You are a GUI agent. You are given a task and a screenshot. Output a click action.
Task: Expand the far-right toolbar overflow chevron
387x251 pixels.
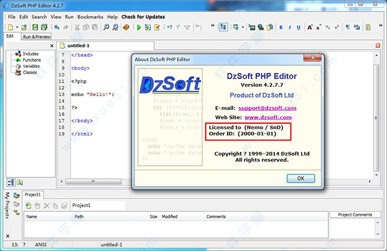[381, 25]
